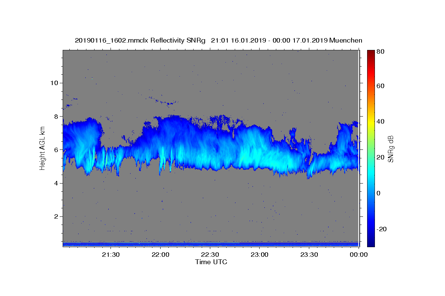Click the plot title text at top
Screen dimensions: 445x296
(x=218, y=40)
